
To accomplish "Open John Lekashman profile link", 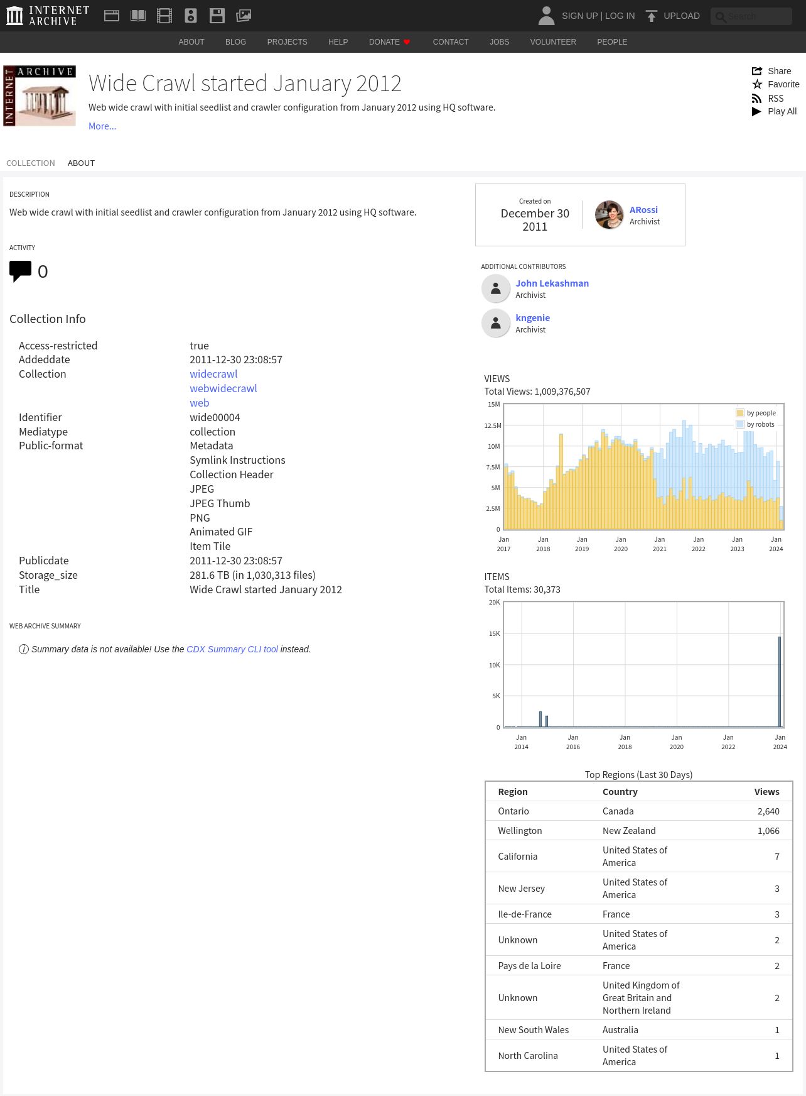I will tap(552, 283).
